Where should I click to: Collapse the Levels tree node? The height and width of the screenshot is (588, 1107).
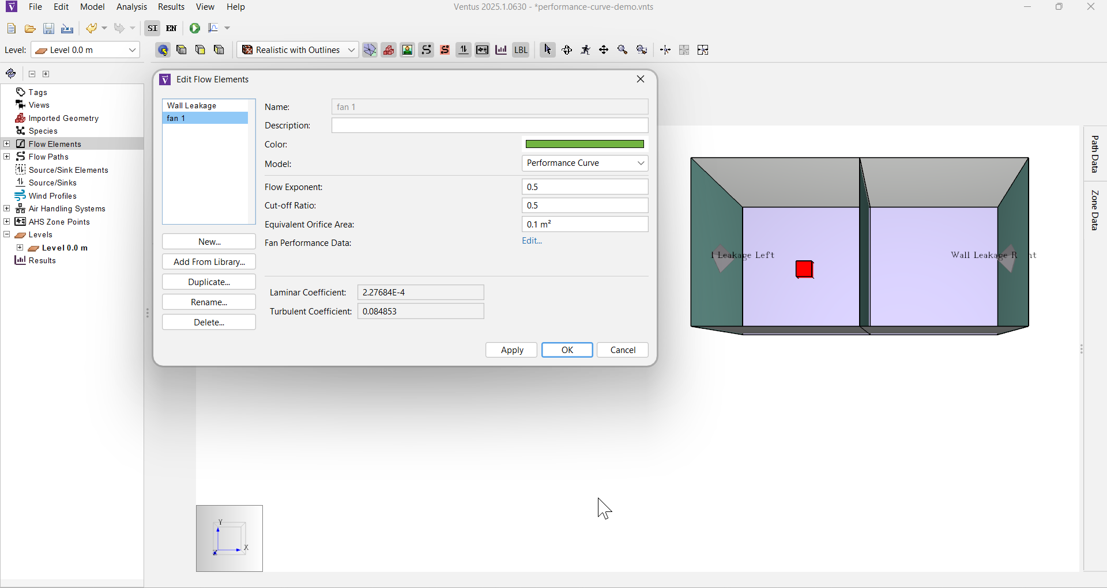click(7, 234)
